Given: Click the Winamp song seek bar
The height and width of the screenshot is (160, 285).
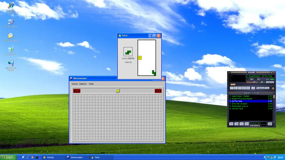Looking at the screenshot, I should pyautogui.click(x=252, y=85).
